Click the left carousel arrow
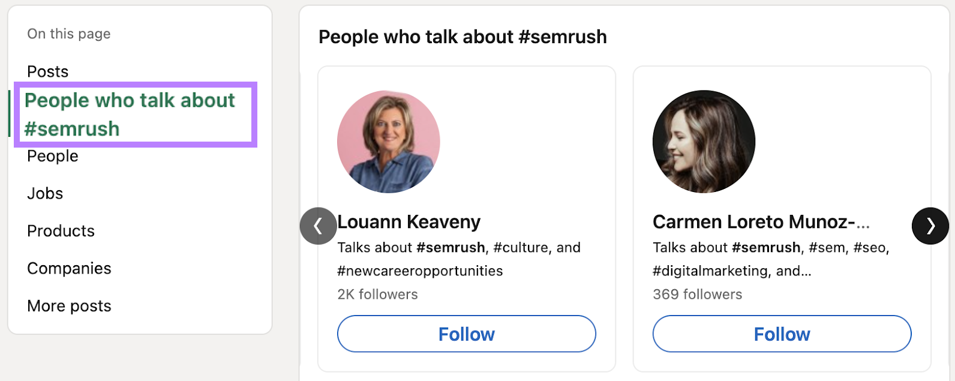This screenshot has height=381, width=955. pyautogui.click(x=318, y=226)
